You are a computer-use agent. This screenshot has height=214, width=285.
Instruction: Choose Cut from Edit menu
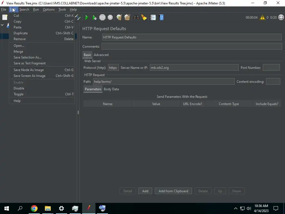pos(42,16)
